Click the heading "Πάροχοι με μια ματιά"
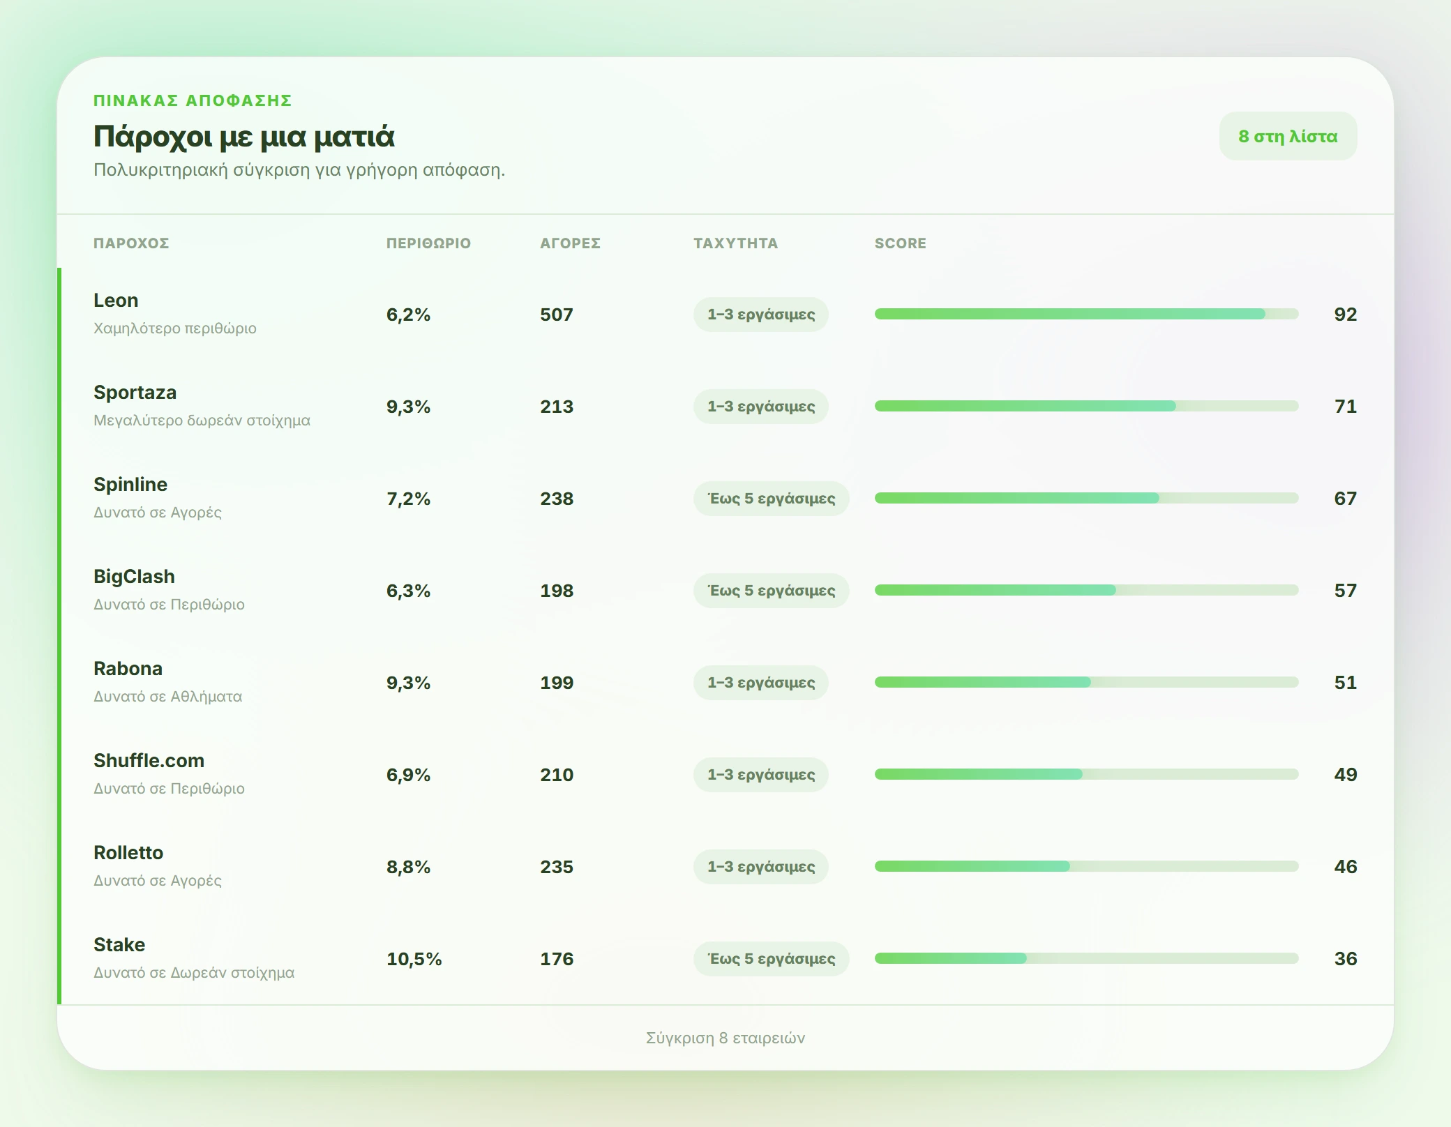Image resolution: width=1451 pixels, height=1127 pixels. coord(244,137)
